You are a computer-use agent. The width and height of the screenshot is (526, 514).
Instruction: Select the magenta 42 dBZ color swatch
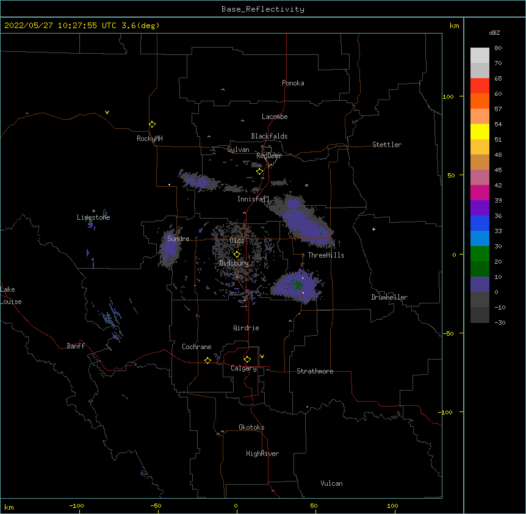[x=480, y=192]
